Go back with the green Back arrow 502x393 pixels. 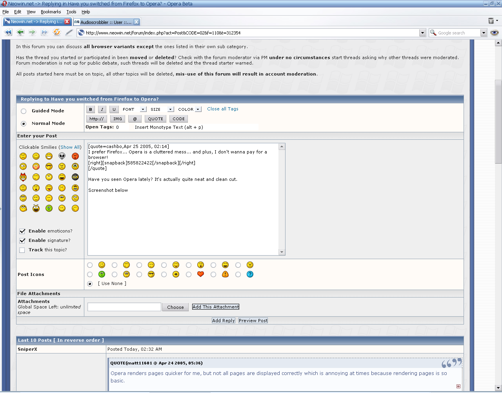[20, 32]
